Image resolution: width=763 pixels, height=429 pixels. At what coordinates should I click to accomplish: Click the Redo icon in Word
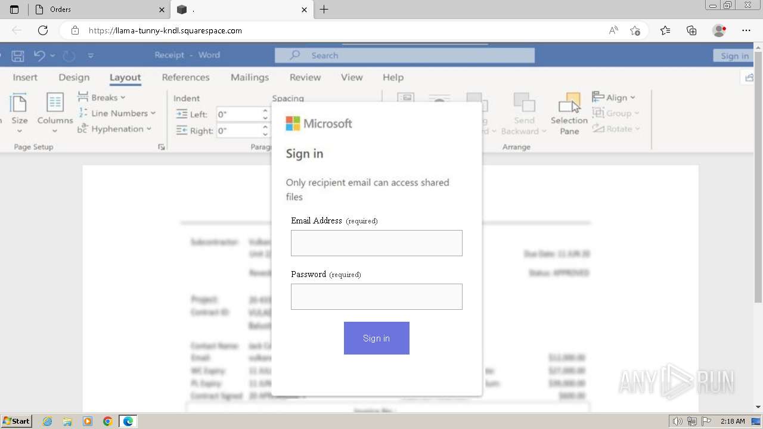click(x=69, y=55)
